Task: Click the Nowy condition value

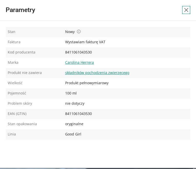Action: pos(70,32)
